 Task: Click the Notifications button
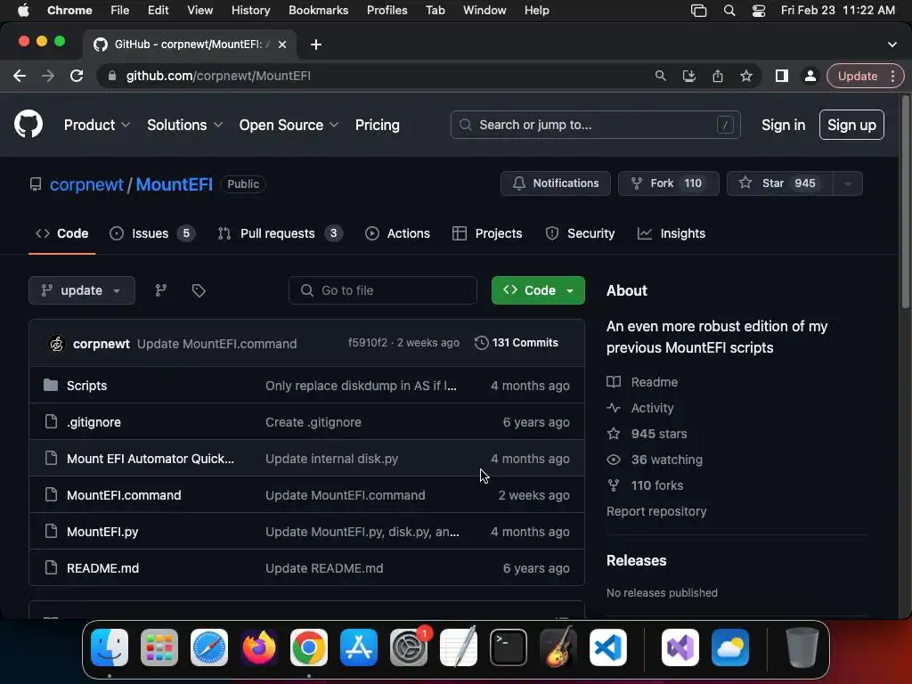coord(556,183)
